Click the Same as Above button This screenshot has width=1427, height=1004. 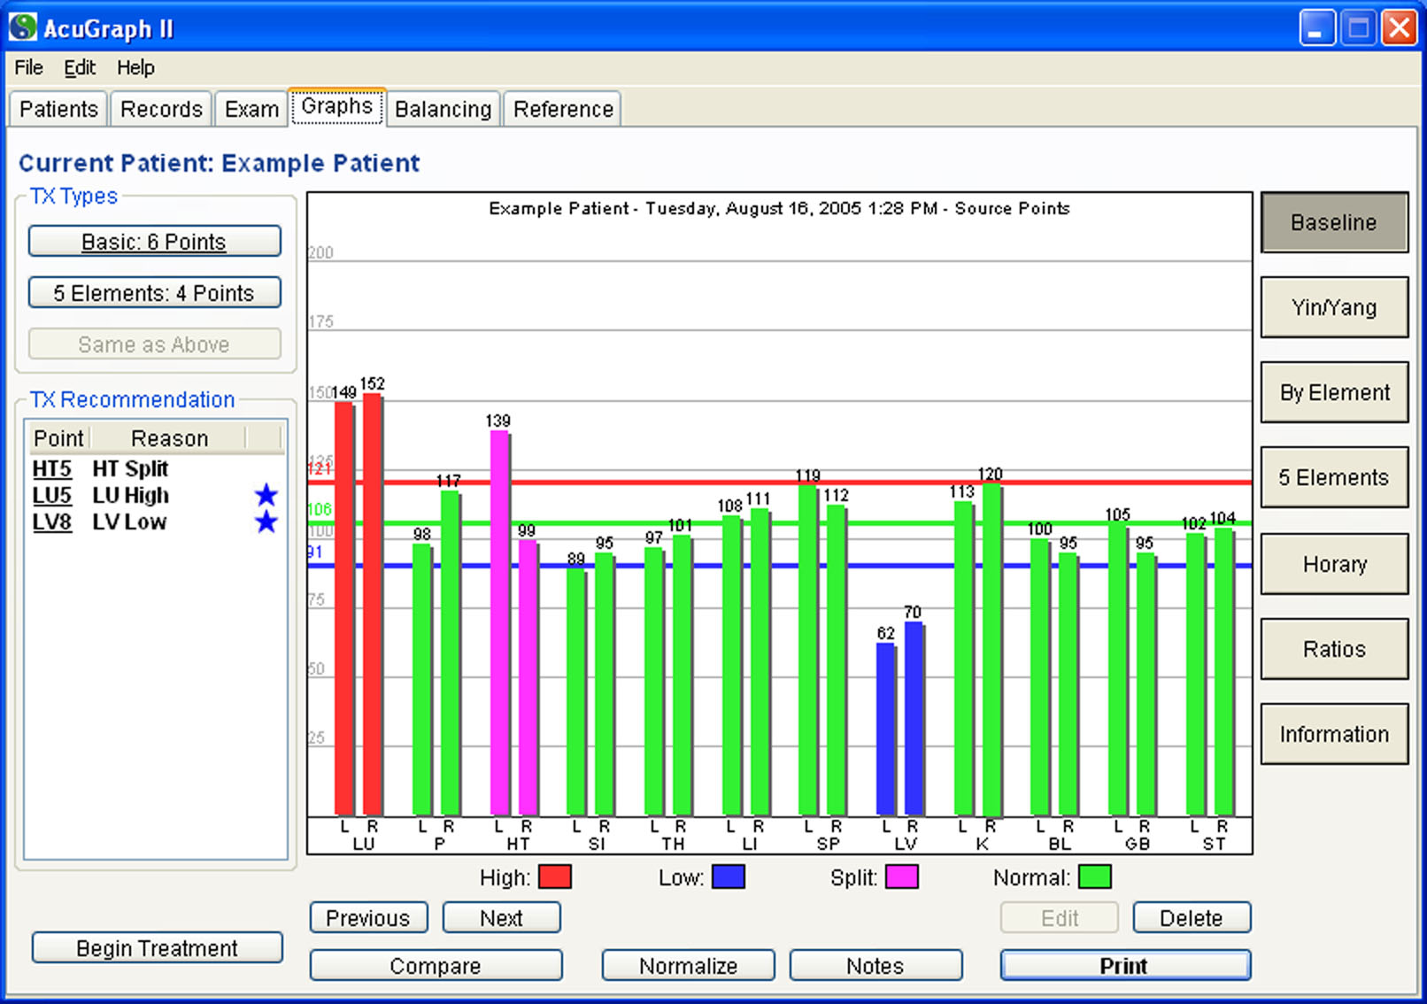click(x=154, y=344)
